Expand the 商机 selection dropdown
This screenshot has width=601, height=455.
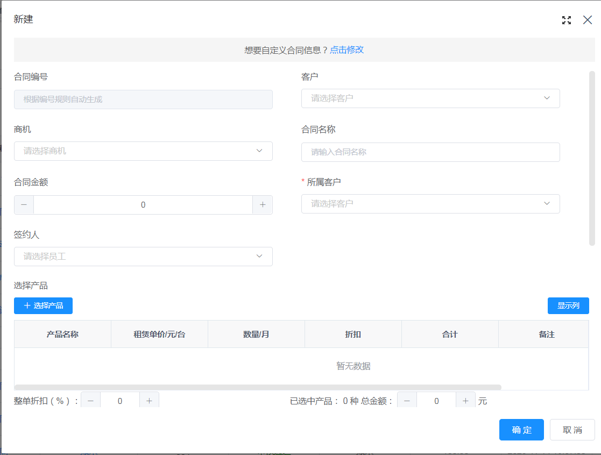pyautogui.click(x=143, y=151)
